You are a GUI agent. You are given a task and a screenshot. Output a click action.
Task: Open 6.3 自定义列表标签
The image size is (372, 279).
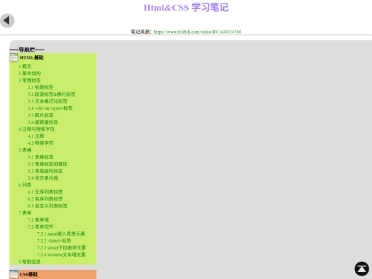tap(48, 206)
